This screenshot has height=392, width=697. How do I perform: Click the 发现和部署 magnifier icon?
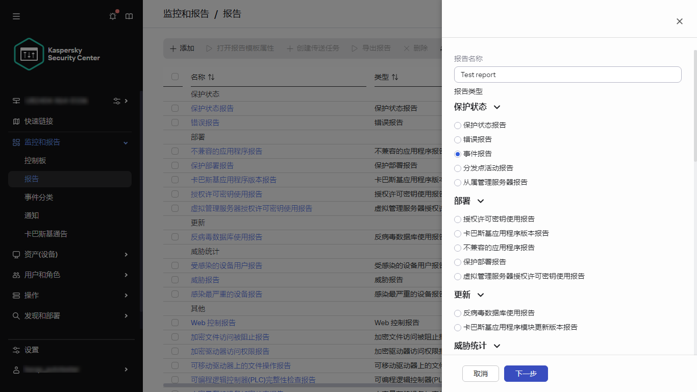click(16, 315)
